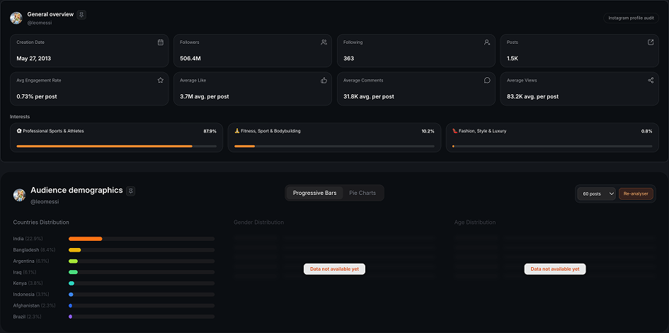Screen dimensions: 669x333
Task: Select the Progressive Bars tab
Action: [315, 193]
